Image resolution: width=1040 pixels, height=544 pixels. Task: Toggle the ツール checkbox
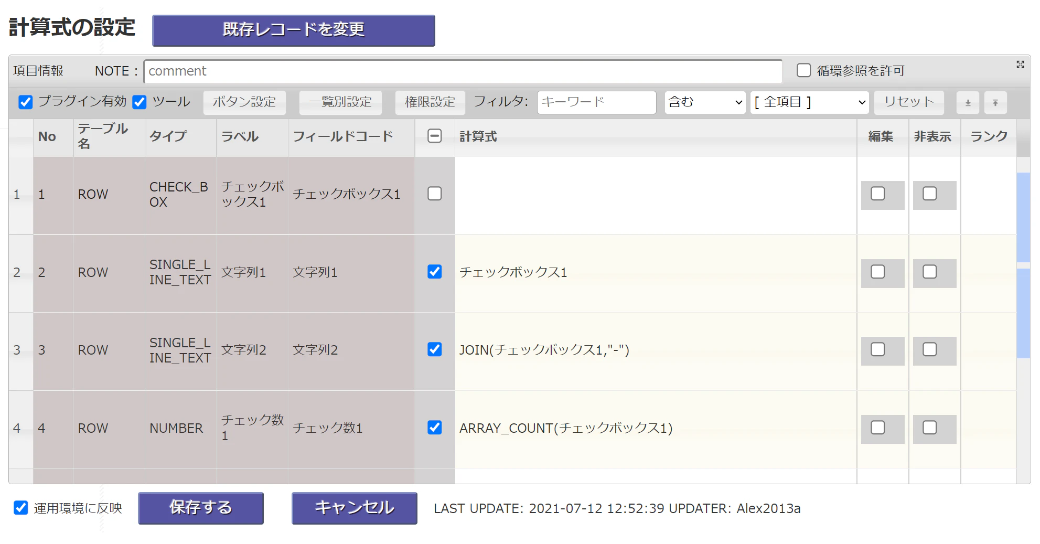140,102
